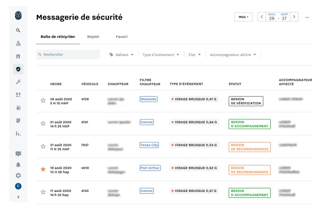Screen dimensions: 330x207
Task: Open the Type d'événement filter dropdown
Action: coord(161,55)
